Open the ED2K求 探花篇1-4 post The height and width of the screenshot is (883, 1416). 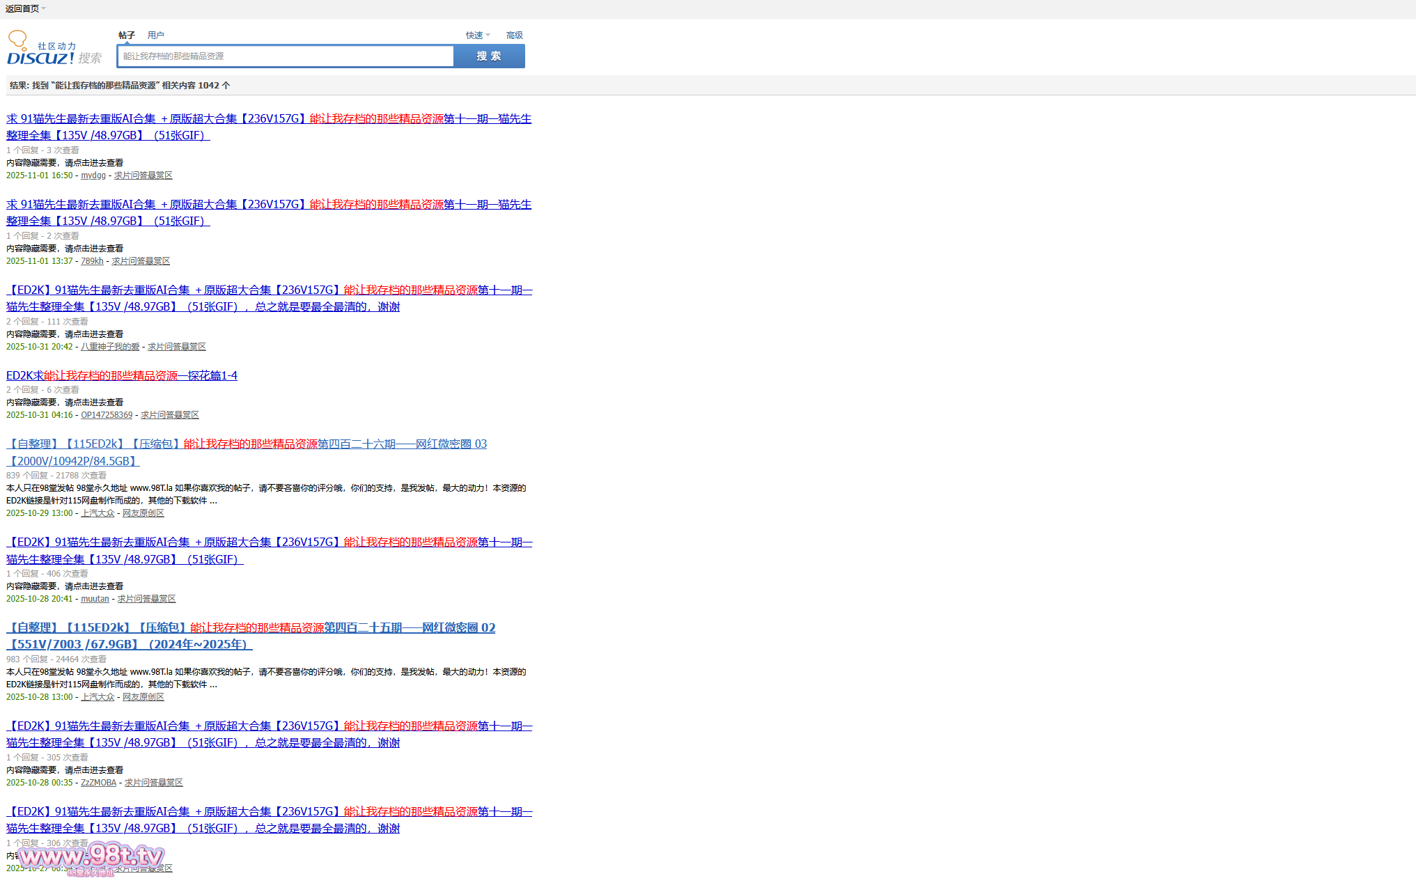[x=122, y=375]
